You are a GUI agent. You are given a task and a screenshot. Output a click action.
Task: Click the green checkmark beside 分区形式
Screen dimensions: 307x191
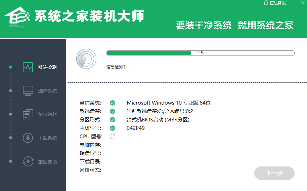pyautogui.click(x=113, y=120)
